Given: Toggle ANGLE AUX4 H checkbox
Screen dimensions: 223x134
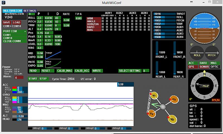Looking at the screenshot, I should coord(149,21).
